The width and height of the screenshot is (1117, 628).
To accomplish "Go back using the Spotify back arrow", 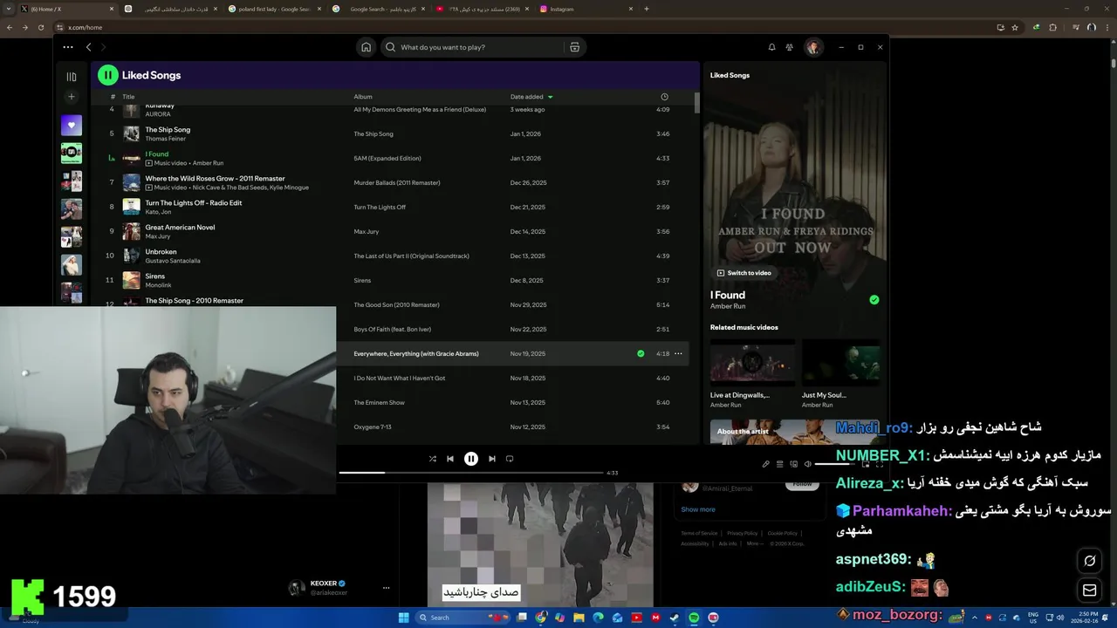I will coord(88,47).
